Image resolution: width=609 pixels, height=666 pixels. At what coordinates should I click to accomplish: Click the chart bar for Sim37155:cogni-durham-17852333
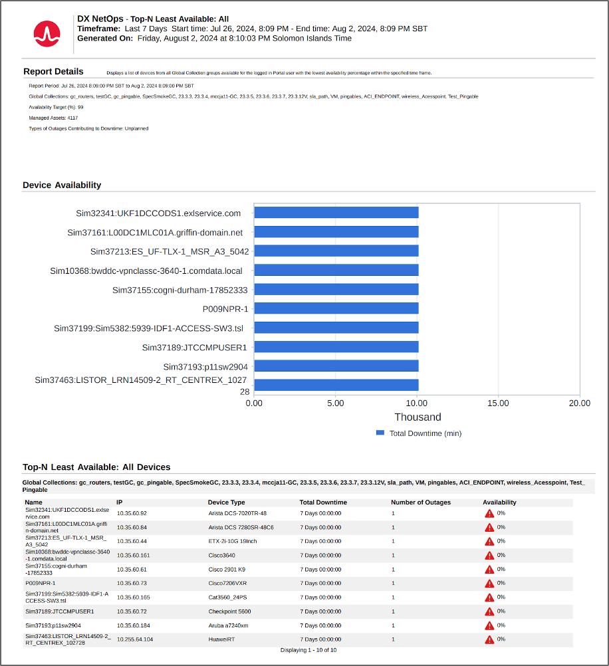coord(336,289)
